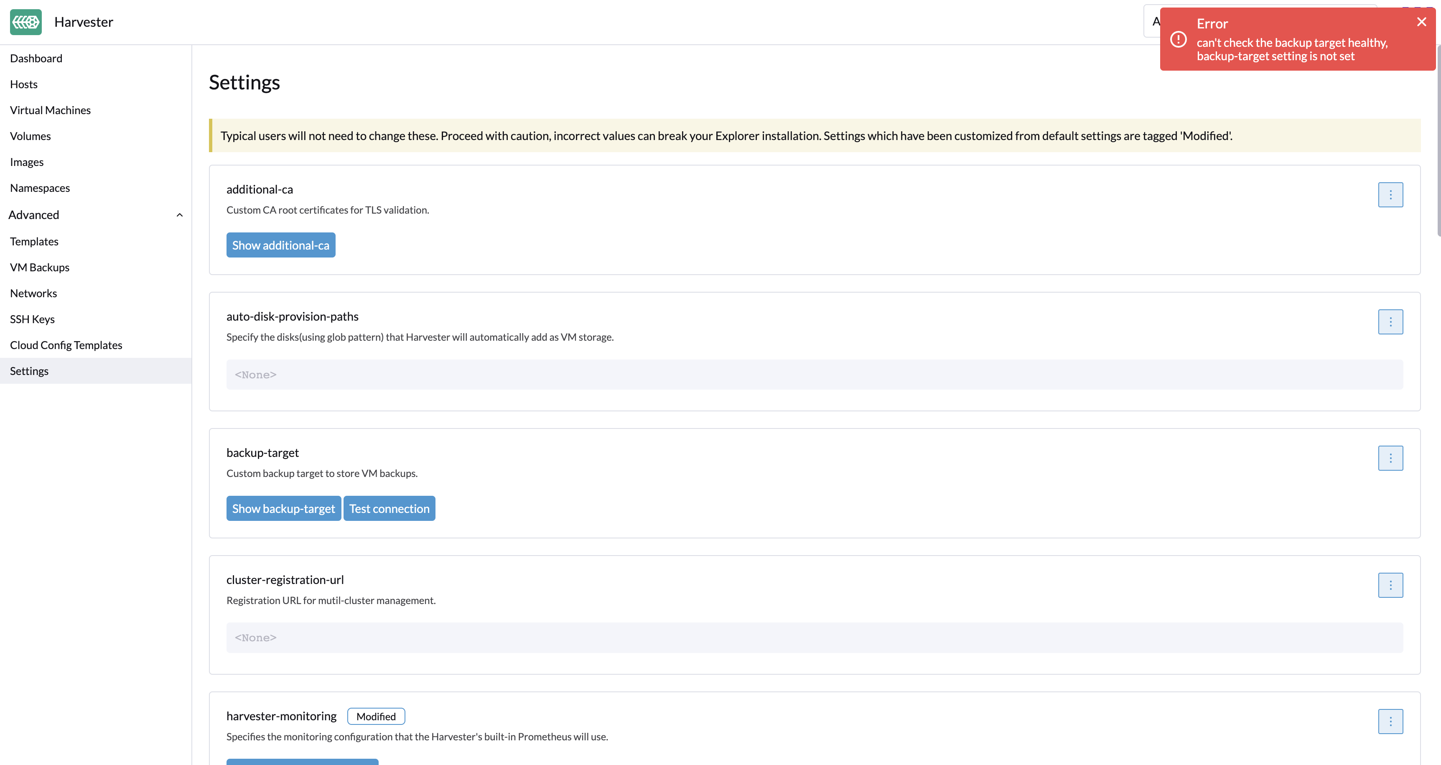
Task: Go to the VM Backups page
Action: [39, 267]
